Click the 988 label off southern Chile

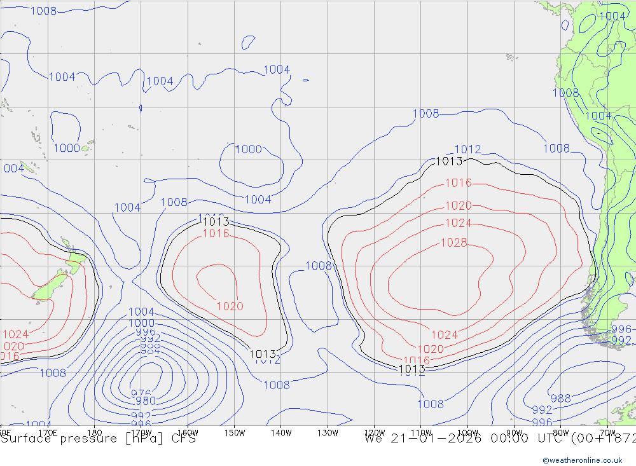coord(561,398)
